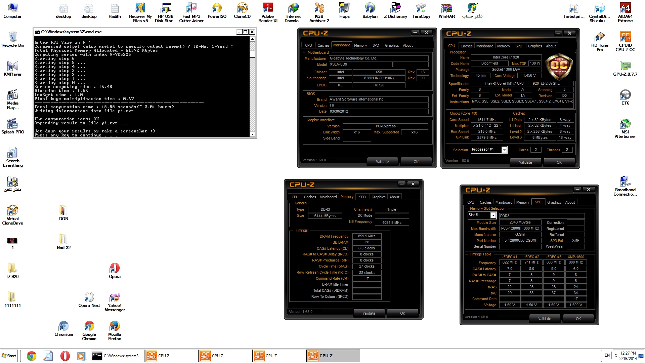Image resolution: width=645 pixels, height=363 pixels.
Task: Open GPU-Z.0.7.7 desktop icon
Action: pos(625,69)
